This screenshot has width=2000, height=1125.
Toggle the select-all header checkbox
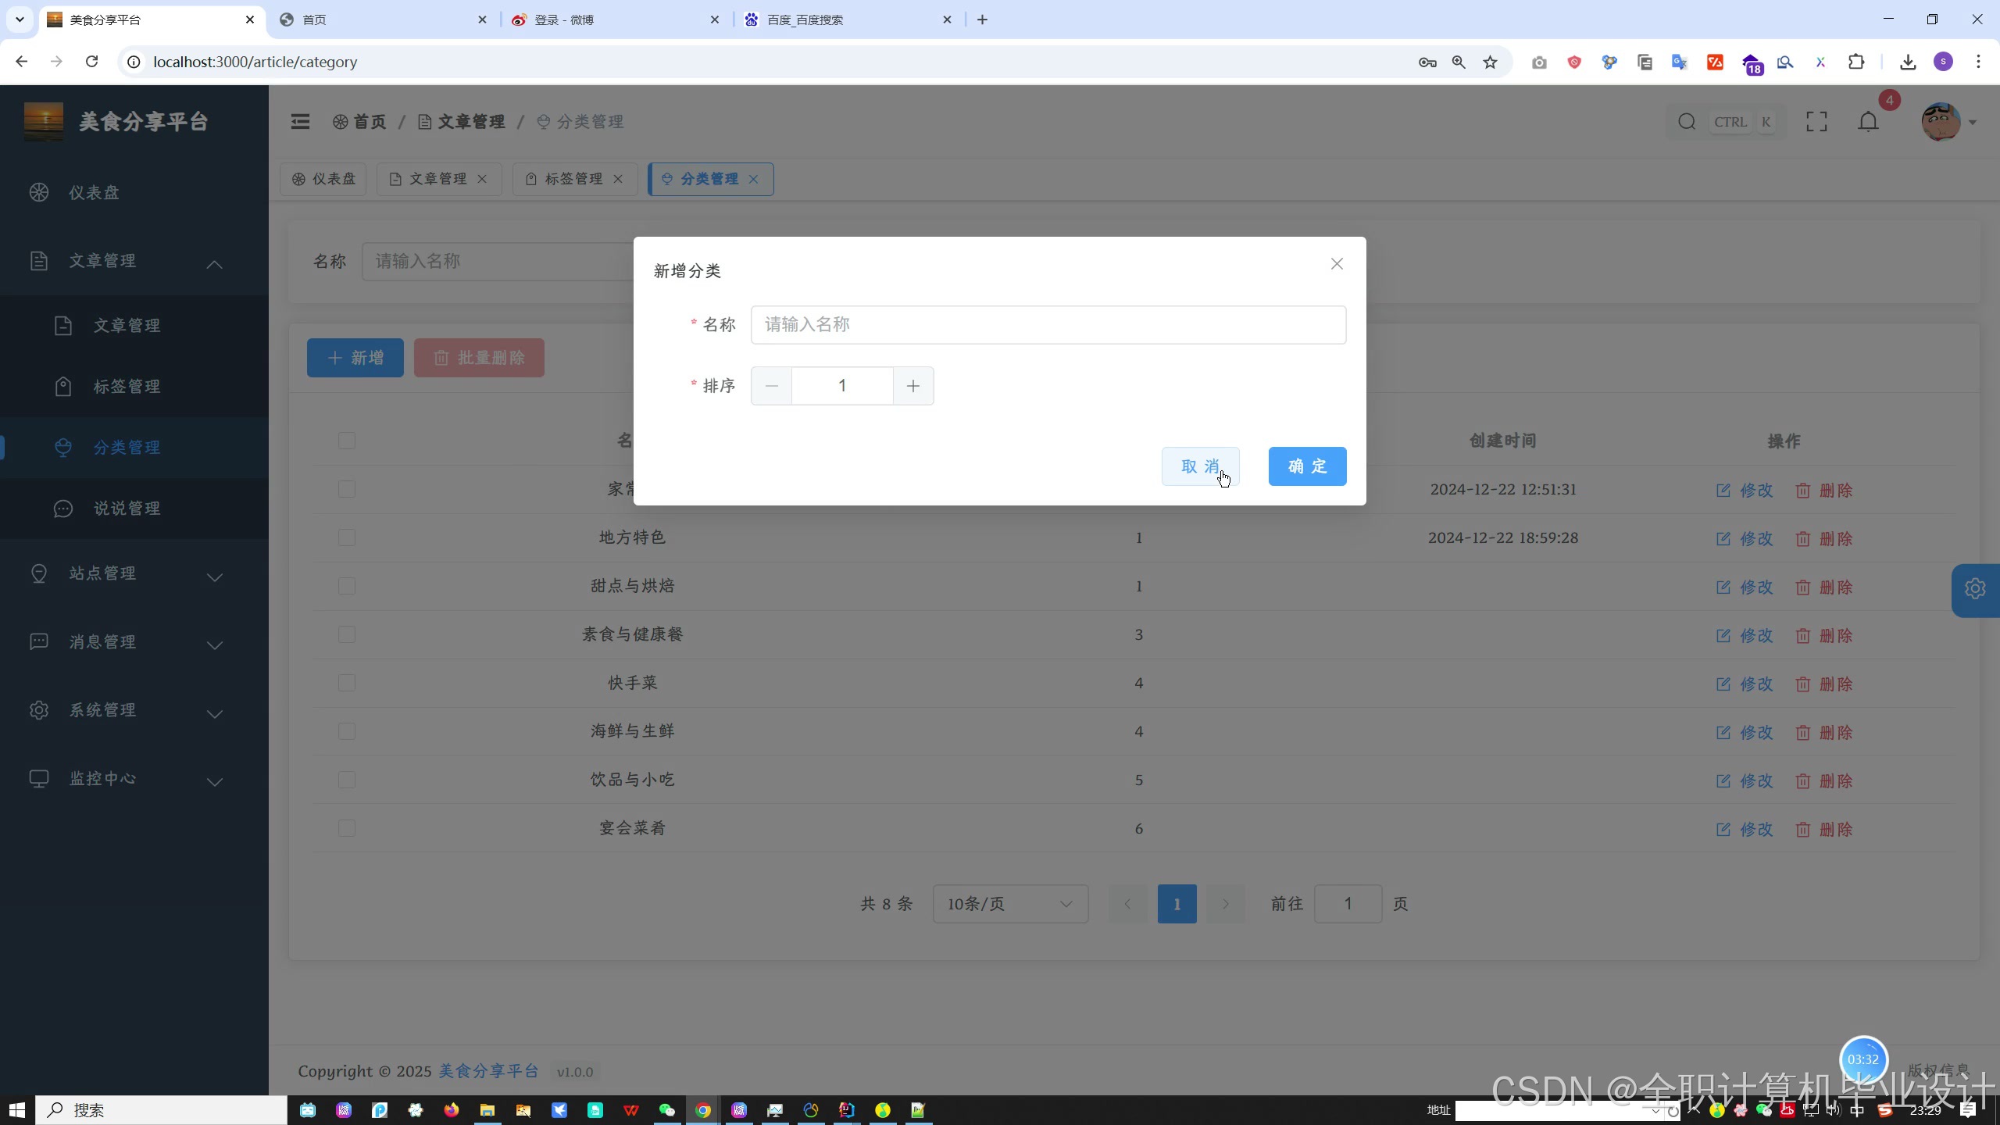(347, 441)
